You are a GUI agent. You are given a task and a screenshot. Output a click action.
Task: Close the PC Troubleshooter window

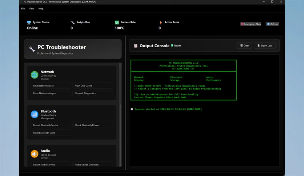[x=281, y=1]
